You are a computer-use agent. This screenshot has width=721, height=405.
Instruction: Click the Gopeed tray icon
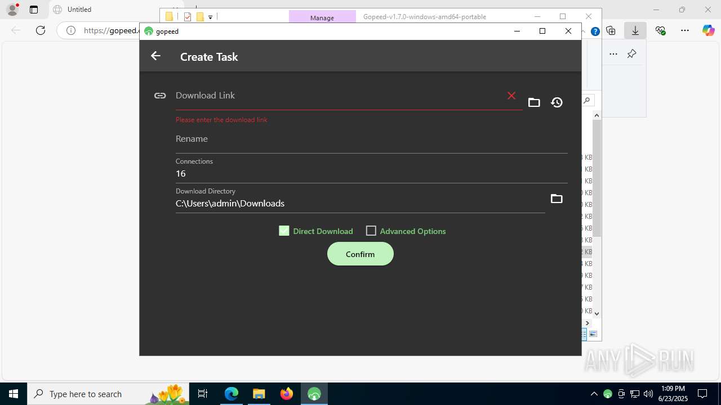point(608,394)
